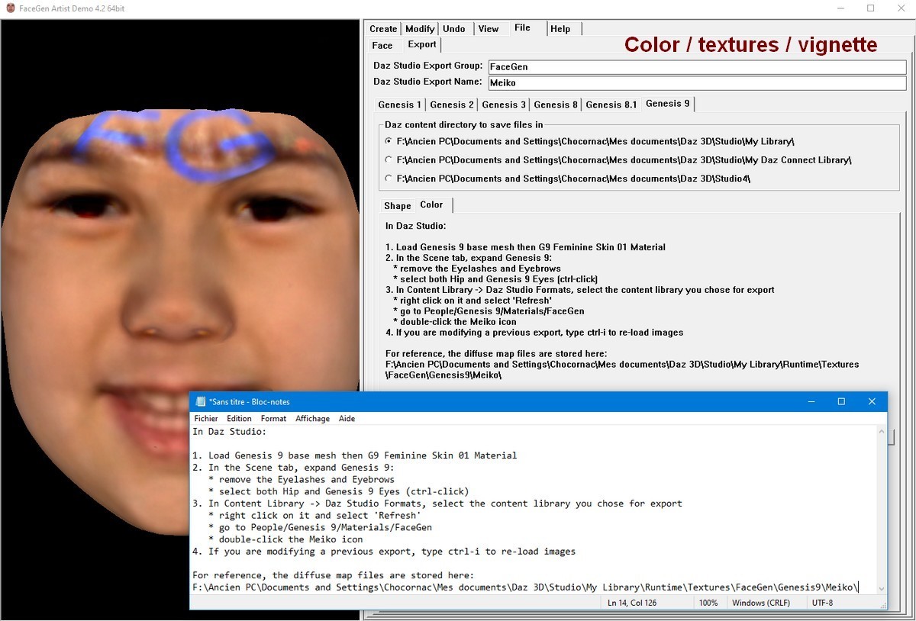Switch to the Face sub-tab
The width and height of the screenshot is (916, 621).
click(382, 46)
